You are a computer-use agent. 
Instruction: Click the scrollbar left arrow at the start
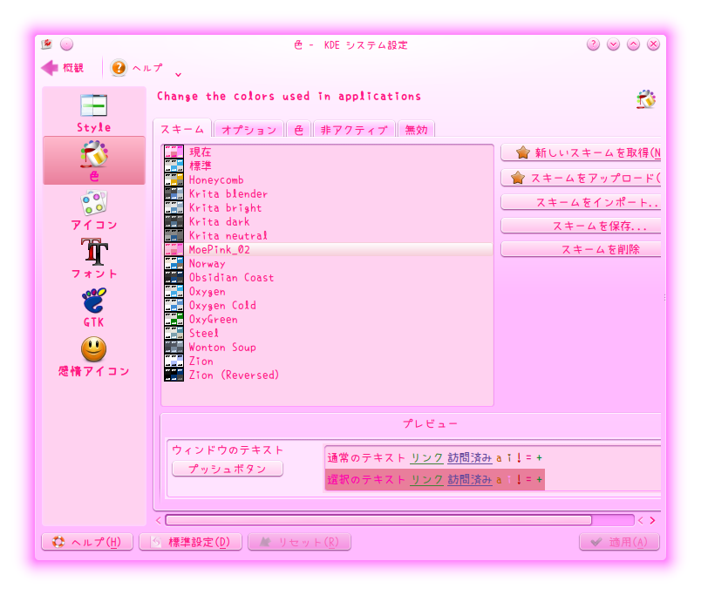coord(159,520)
